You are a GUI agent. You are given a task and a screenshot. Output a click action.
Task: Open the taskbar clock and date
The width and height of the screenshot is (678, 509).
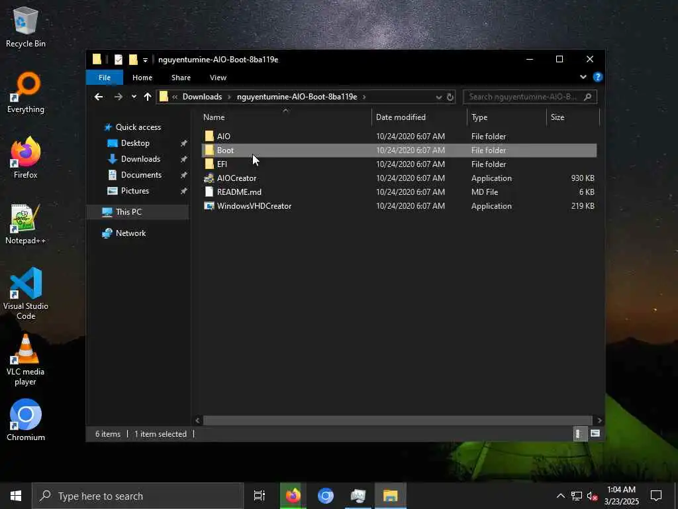point(621,496)
